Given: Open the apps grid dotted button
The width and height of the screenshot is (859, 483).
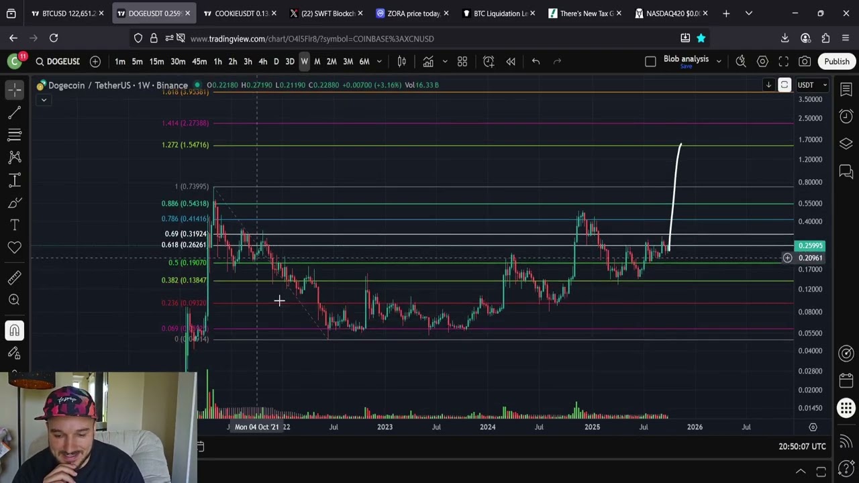Looking at the screenshot, I should pyautogui.click(x=846, y=407).
